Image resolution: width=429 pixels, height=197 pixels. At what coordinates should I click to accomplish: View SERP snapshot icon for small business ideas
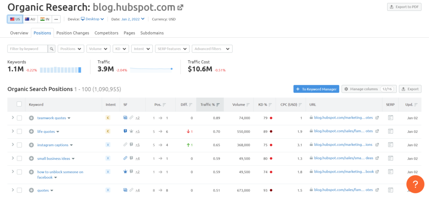390,158
